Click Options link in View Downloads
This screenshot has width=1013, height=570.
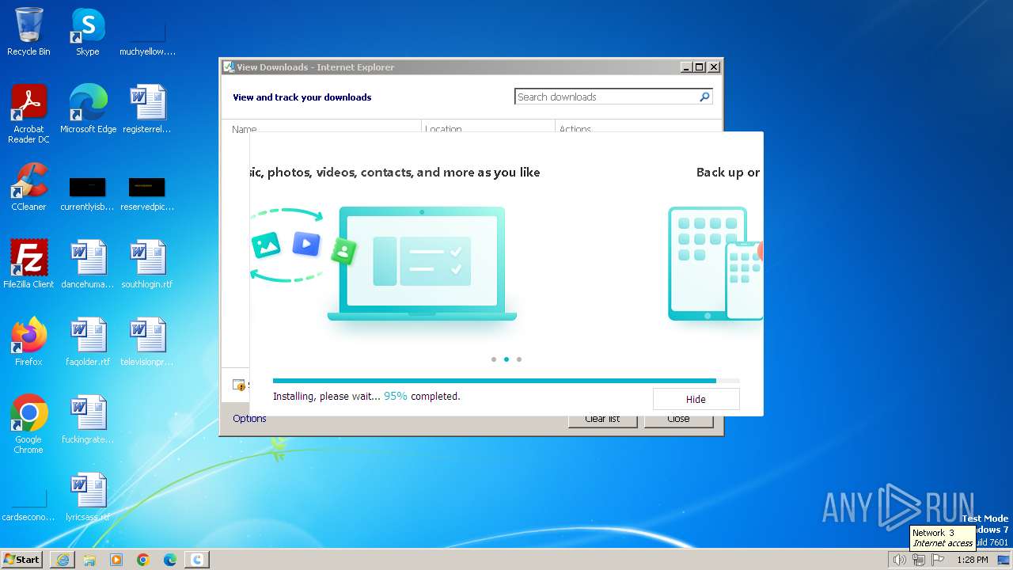click(x=249, y=418)
